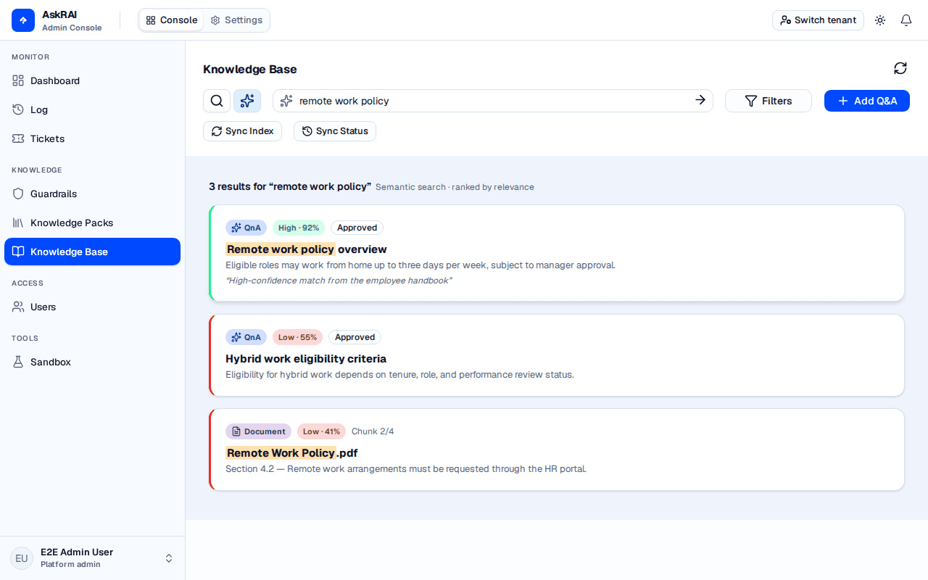928x580 pixels.
Task: Click the EU user avatar
Action: click(x=22, y=558)
